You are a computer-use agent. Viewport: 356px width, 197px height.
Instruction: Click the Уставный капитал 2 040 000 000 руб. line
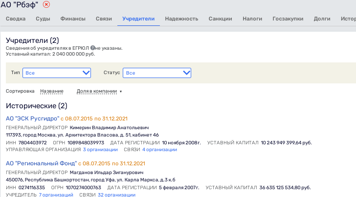coord(50,54)
